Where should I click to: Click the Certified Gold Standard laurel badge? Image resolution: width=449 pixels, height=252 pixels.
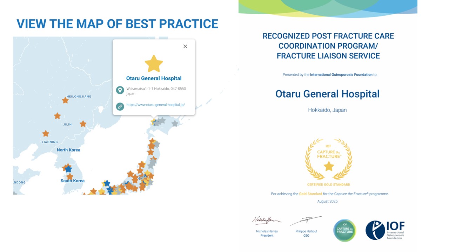(x=328, y=160)
